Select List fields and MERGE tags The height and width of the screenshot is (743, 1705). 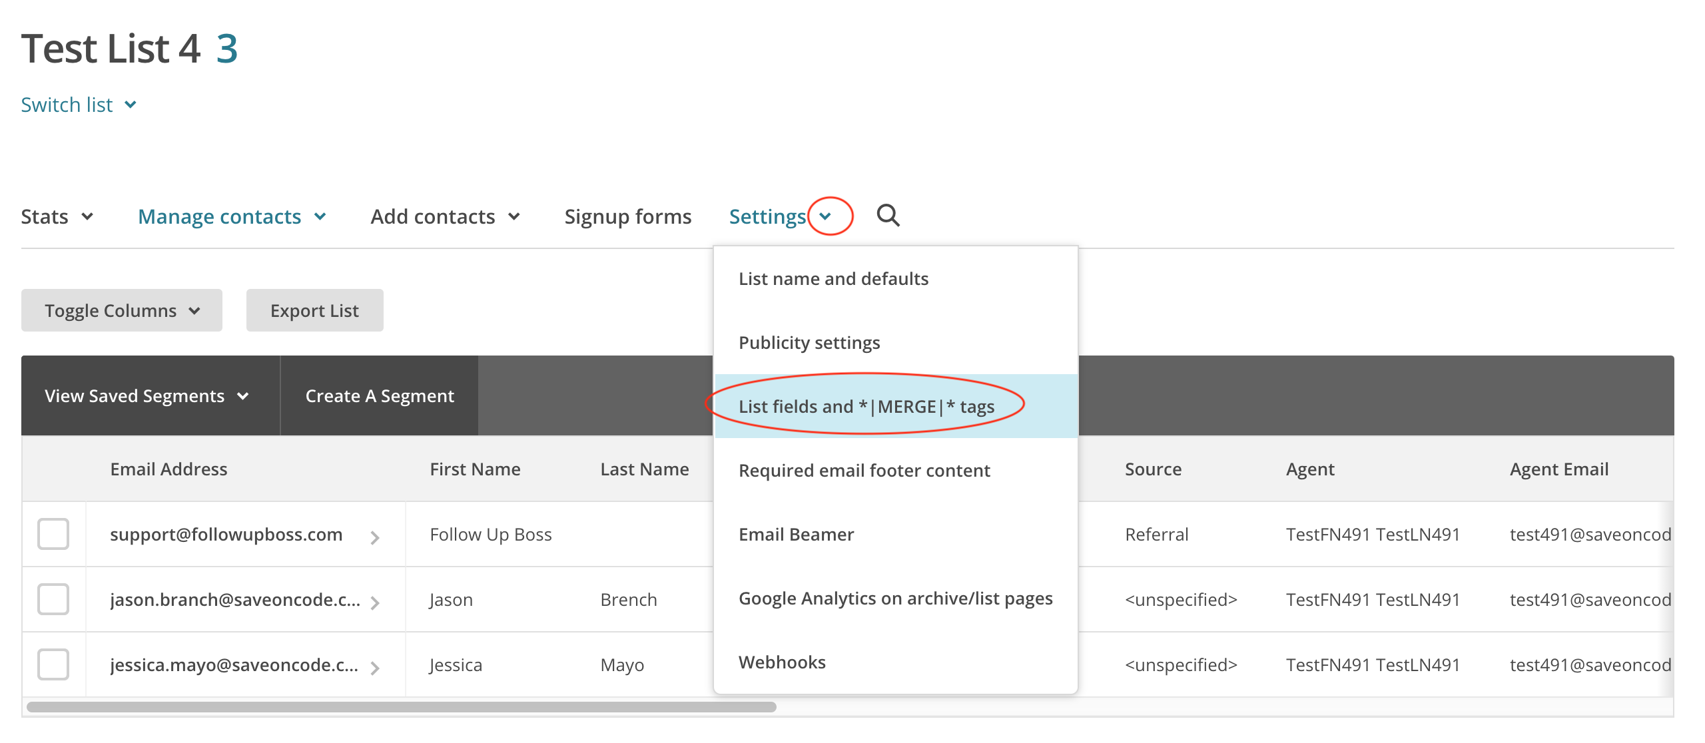click(x=866, y=406)
